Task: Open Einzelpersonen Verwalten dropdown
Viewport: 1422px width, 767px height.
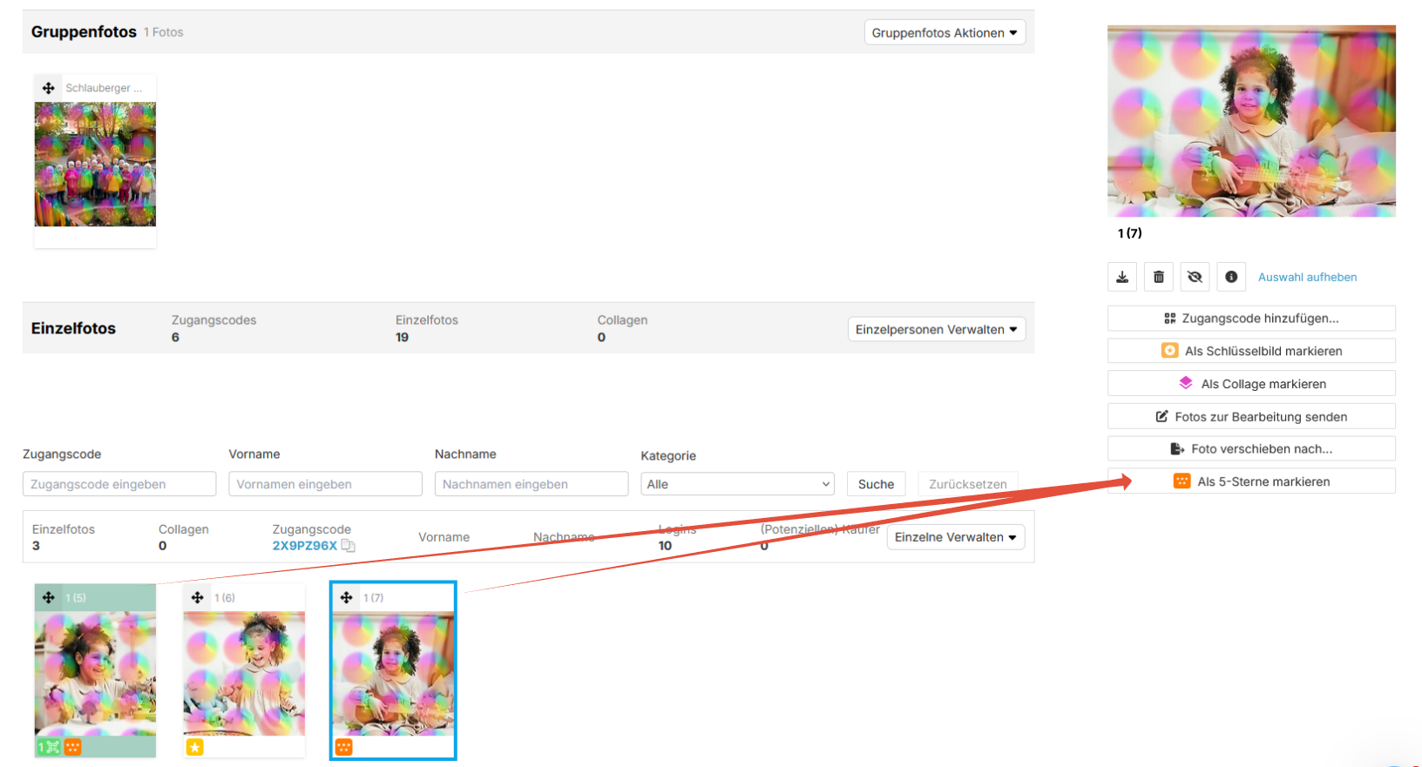Action: 937,329
